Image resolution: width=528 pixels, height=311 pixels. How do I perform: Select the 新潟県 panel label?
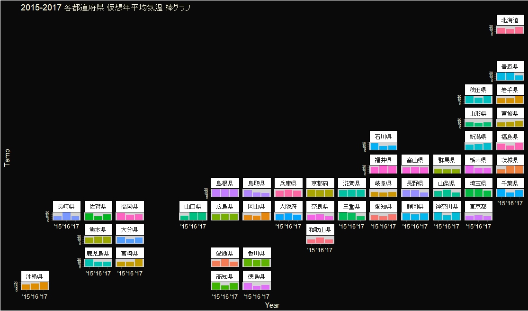tap(478, 137)
